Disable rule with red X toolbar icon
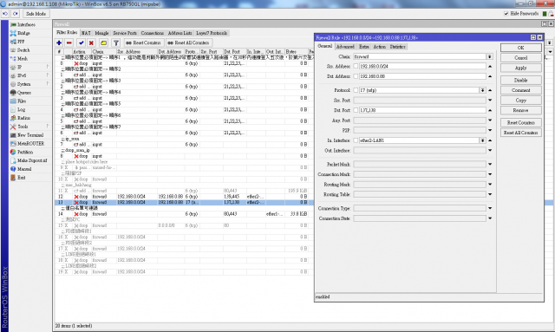 pos(91,42)
